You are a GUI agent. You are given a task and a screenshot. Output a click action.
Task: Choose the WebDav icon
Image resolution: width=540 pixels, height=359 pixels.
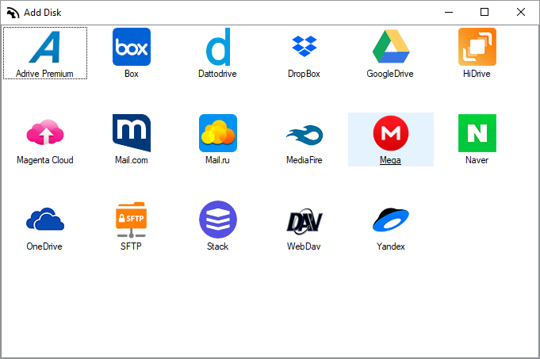[x=304, y=221]
